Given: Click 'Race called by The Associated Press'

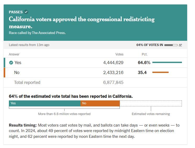Looking at the screenshot, I should coord(37,33).
